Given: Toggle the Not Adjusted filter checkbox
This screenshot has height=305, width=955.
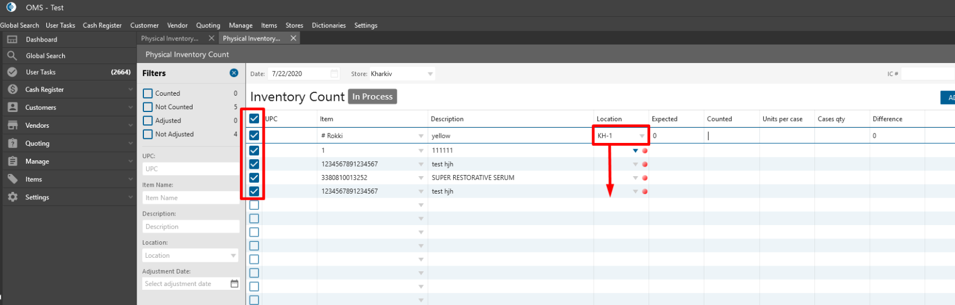Looking at the screenshot, I should point(148,134).
